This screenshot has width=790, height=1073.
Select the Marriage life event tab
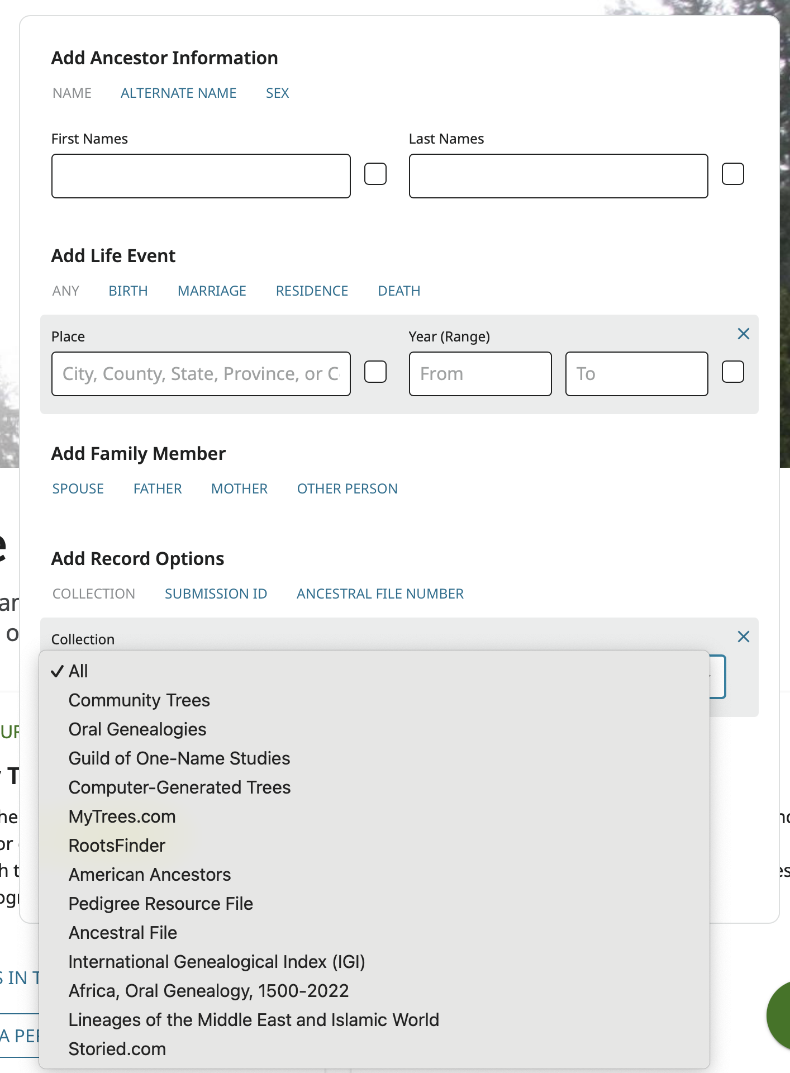[x=212, y=291]
